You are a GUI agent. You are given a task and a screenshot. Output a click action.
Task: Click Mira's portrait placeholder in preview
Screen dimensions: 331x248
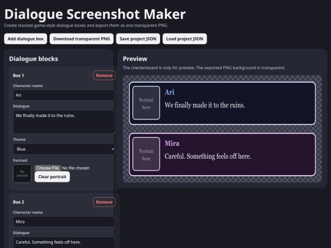click(x=146, y=154)
